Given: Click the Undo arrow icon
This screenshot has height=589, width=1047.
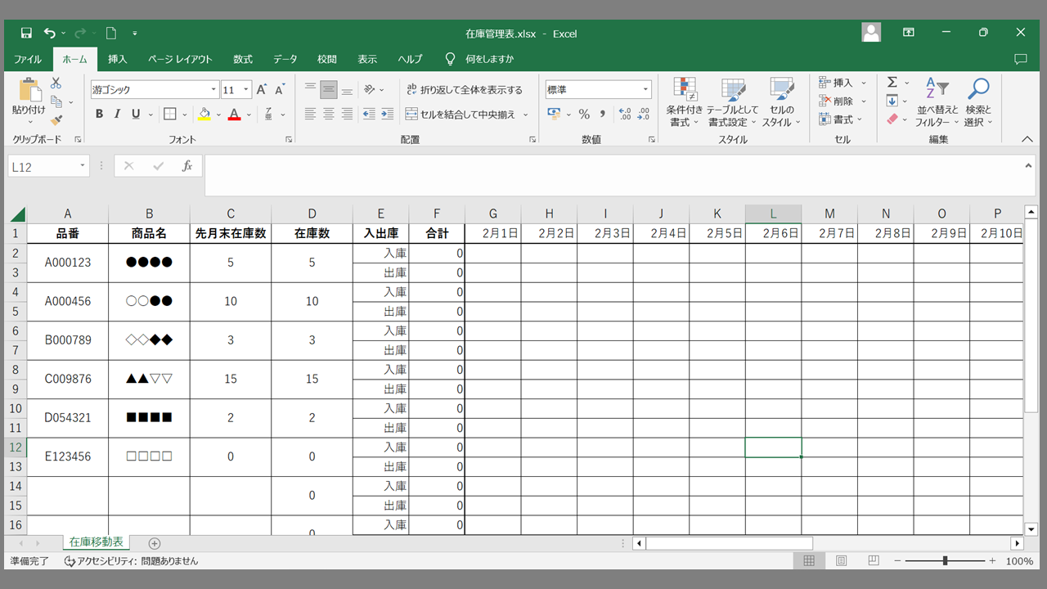Looking at the screenshot, I should point(50,34).
